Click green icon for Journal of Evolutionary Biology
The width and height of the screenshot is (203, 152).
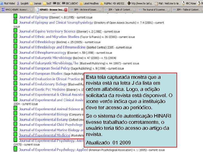click(16, 83)
